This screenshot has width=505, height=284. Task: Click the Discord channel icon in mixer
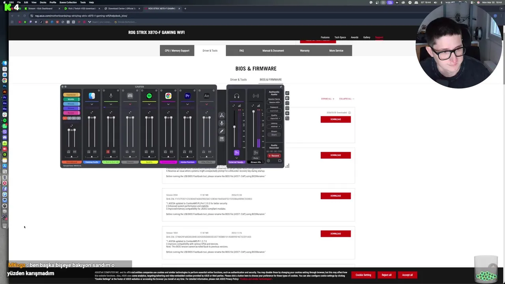(130, 96)
